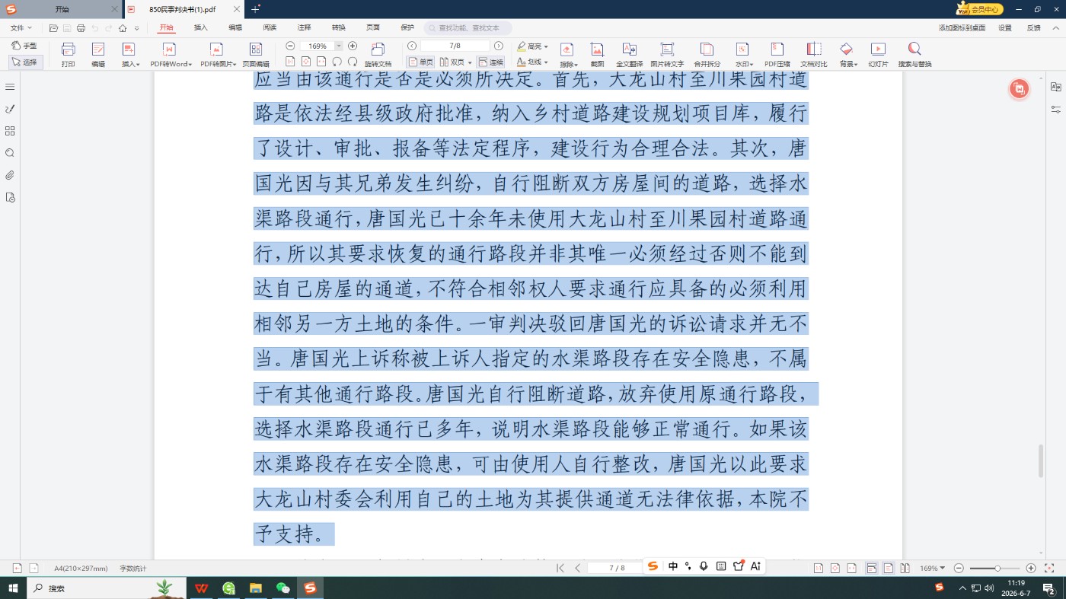Zoom out with the minus button in ribbon
Screen dimensions: 1066x599
click(x=290, y=46)
